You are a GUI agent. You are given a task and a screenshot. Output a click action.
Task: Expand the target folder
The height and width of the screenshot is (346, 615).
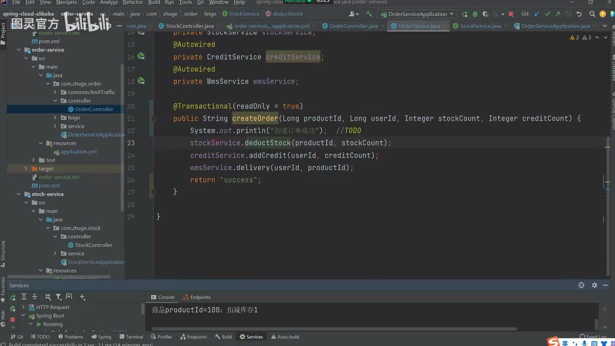(x=26, y=169)
